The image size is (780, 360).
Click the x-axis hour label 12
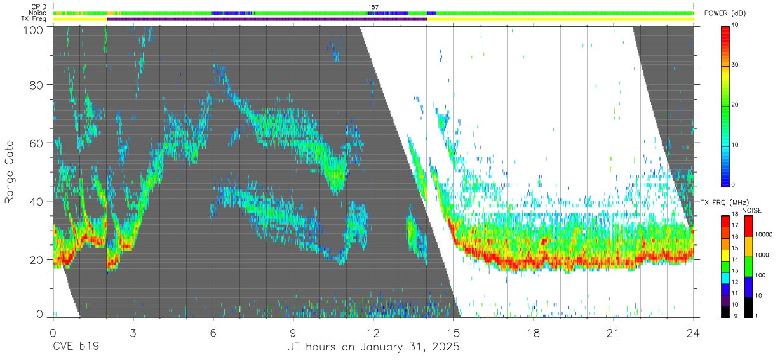(373, 333)
